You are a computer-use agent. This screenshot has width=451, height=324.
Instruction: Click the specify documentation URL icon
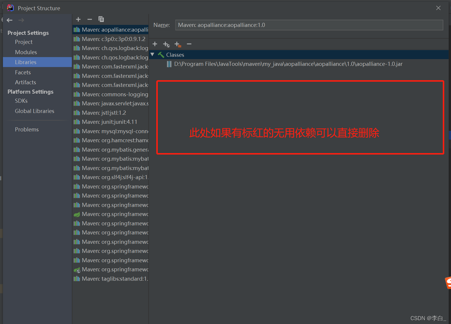coord(166,44)
